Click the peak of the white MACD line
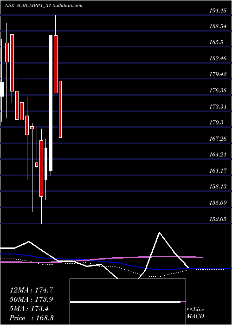The height and width of the screenshot is (325, 232). [160, 232]
